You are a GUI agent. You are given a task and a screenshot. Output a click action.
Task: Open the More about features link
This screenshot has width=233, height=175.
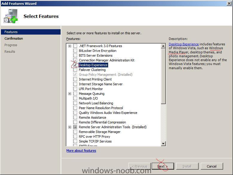(81, 151)
